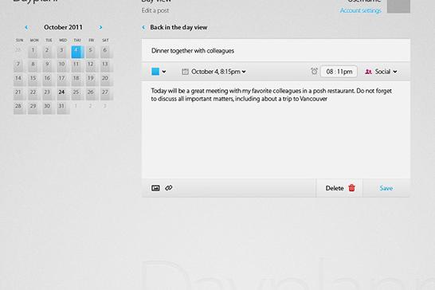Select October 12 in the calendar
435x290 pixels.
[92, 66]
